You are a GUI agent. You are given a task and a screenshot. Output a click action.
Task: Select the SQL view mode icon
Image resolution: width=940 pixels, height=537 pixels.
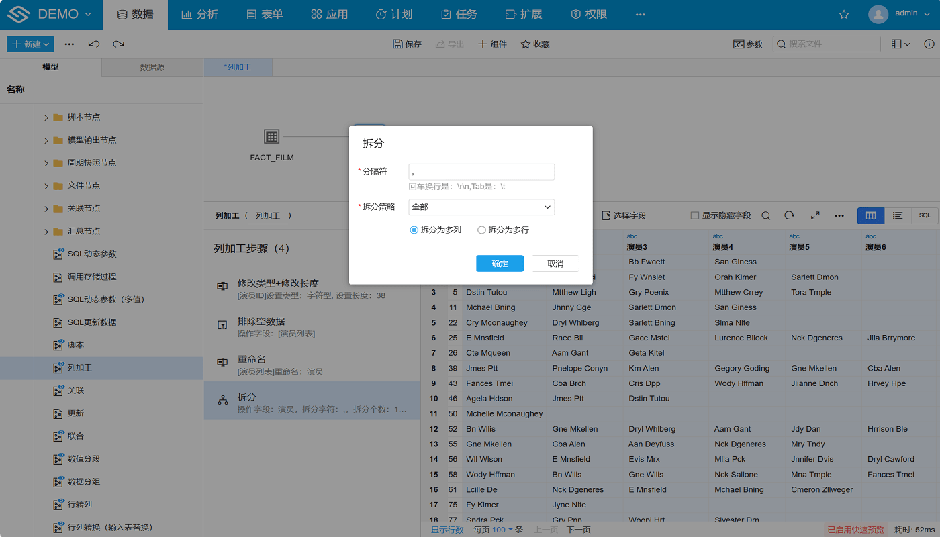[x=925, y=215]
